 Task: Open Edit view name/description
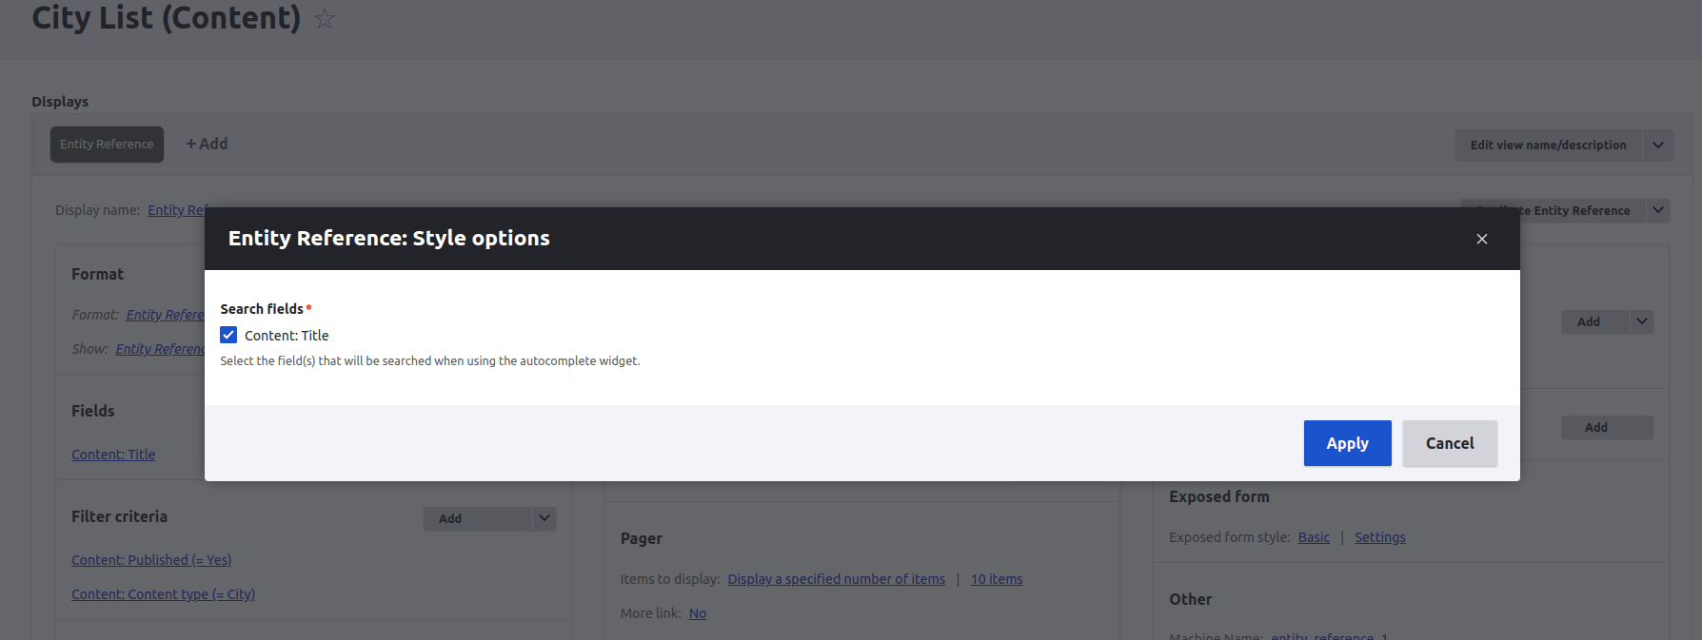point(1547,145)
